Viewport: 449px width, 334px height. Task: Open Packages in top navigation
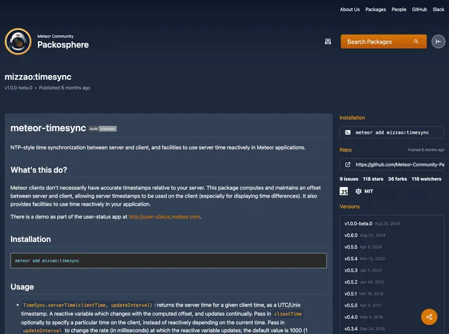point(375,9)
